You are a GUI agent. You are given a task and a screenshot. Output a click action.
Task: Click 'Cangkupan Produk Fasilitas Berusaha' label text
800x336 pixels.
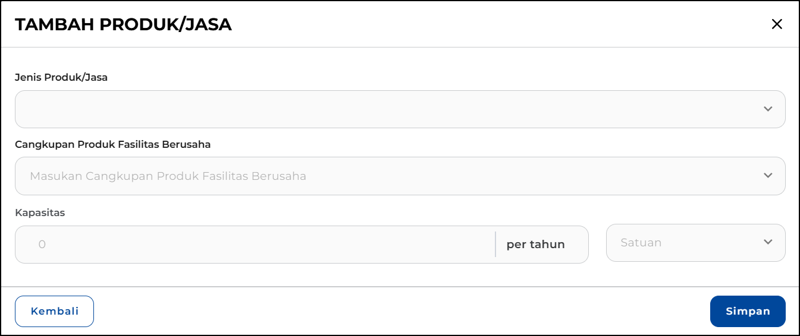(113, 144)
